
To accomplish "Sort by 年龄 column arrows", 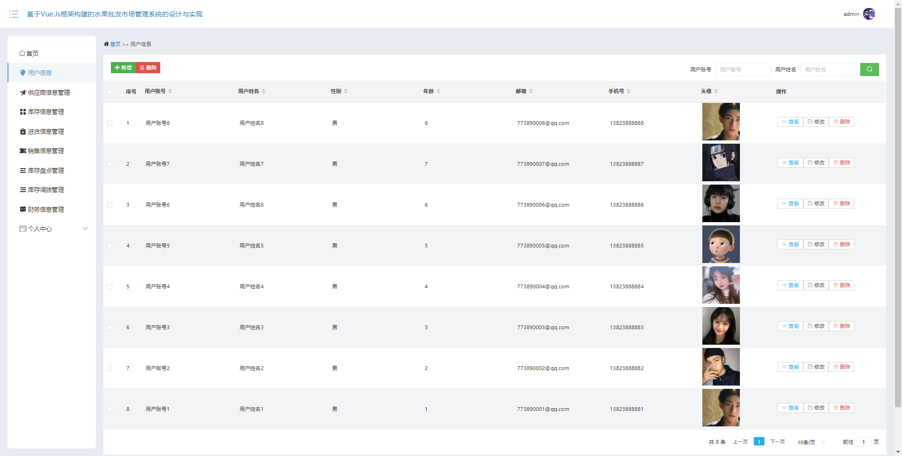I will pyautogui.click(x=438, y=91).
